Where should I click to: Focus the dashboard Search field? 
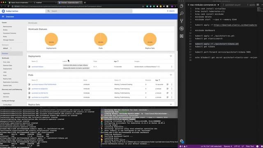[89, 11]
